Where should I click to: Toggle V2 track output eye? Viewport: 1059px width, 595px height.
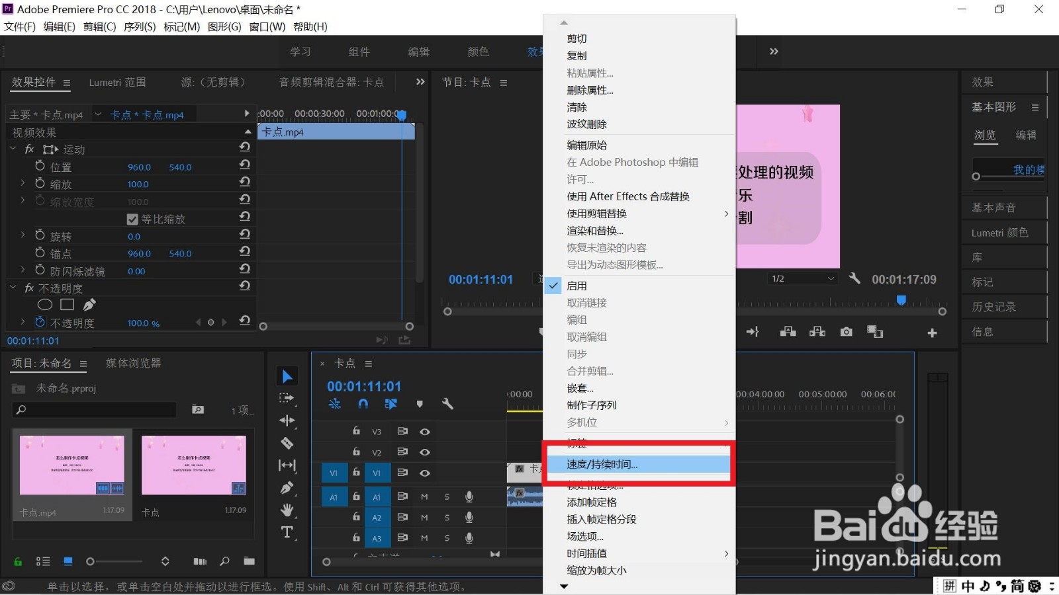click(425, 452)
